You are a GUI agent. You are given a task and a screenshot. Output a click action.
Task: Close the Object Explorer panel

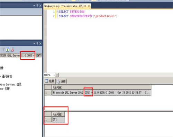(x=40, y=43)
